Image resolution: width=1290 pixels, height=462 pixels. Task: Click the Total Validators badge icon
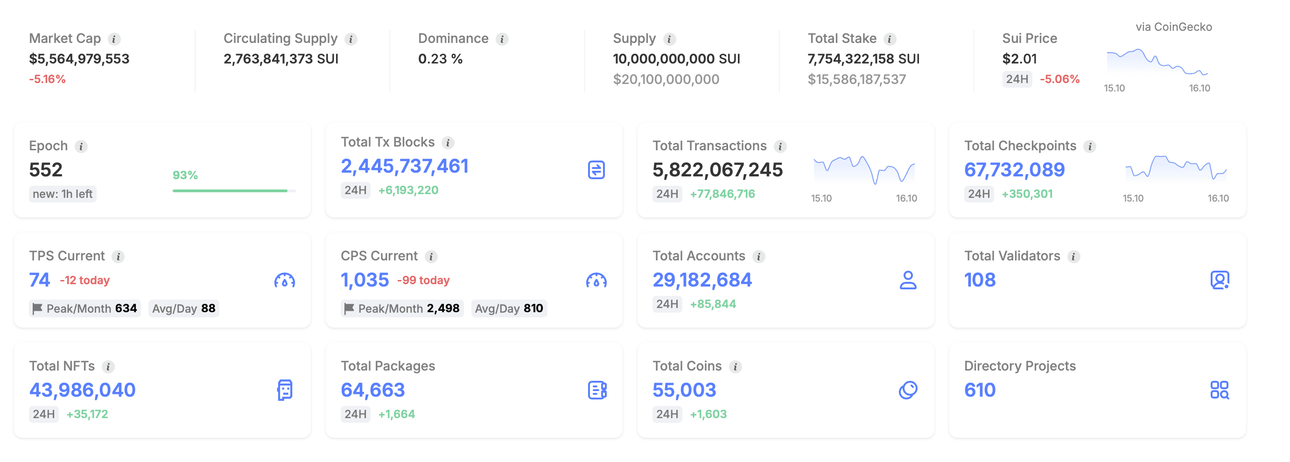point(1220,280)
